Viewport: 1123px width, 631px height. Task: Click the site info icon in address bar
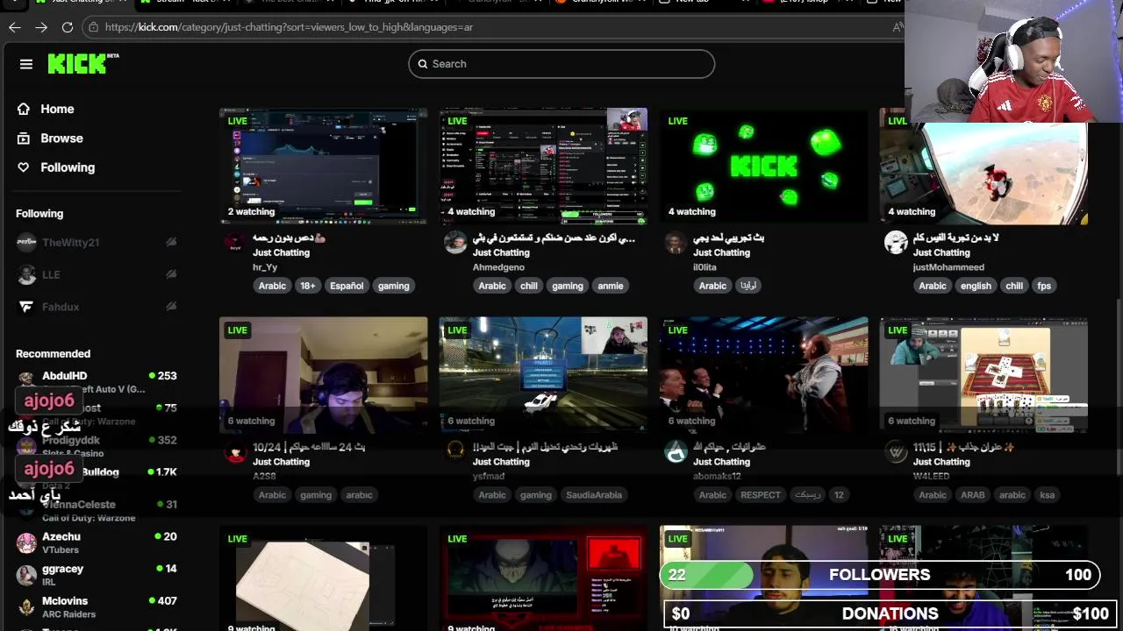(x=93, y=27)
